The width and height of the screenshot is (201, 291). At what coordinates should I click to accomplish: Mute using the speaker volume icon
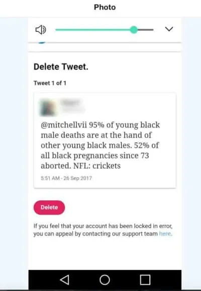tap(41, 30)
